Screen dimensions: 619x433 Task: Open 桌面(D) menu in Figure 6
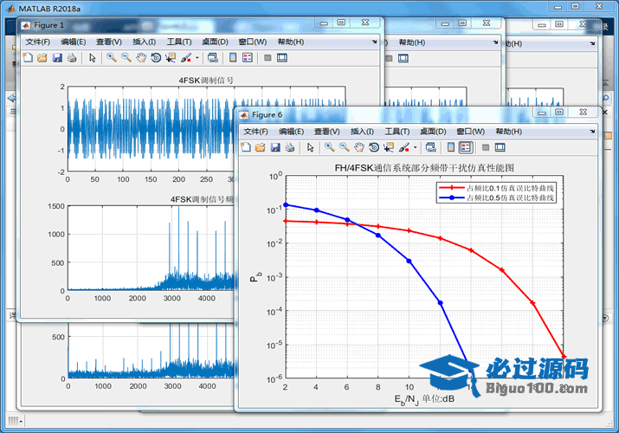pyautogui.click(x=433, y=132)
